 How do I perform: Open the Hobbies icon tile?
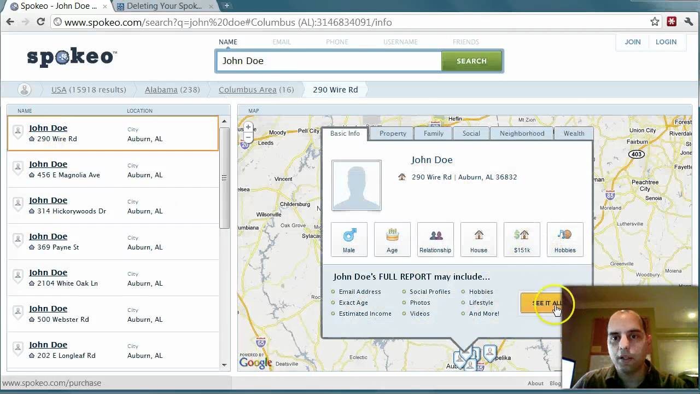[565, 239]
